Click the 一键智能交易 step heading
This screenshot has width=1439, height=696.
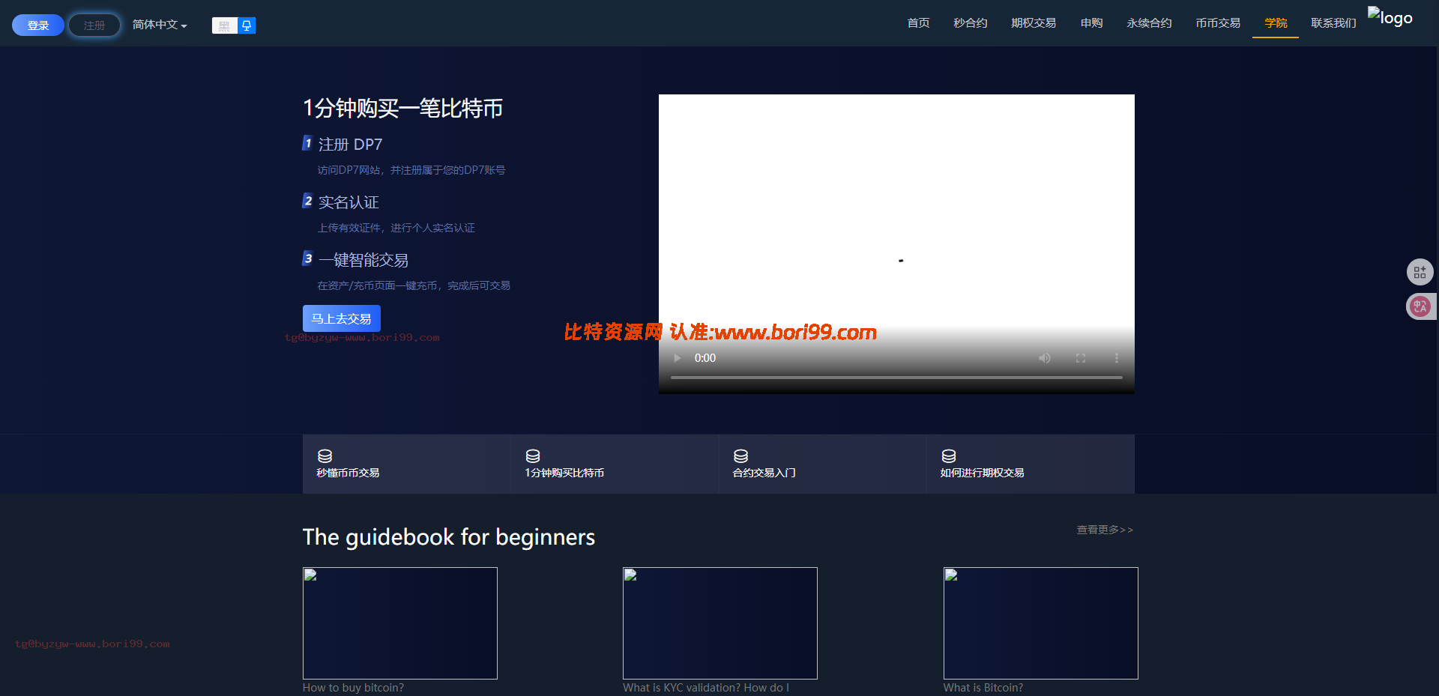(x=363, y=260)
